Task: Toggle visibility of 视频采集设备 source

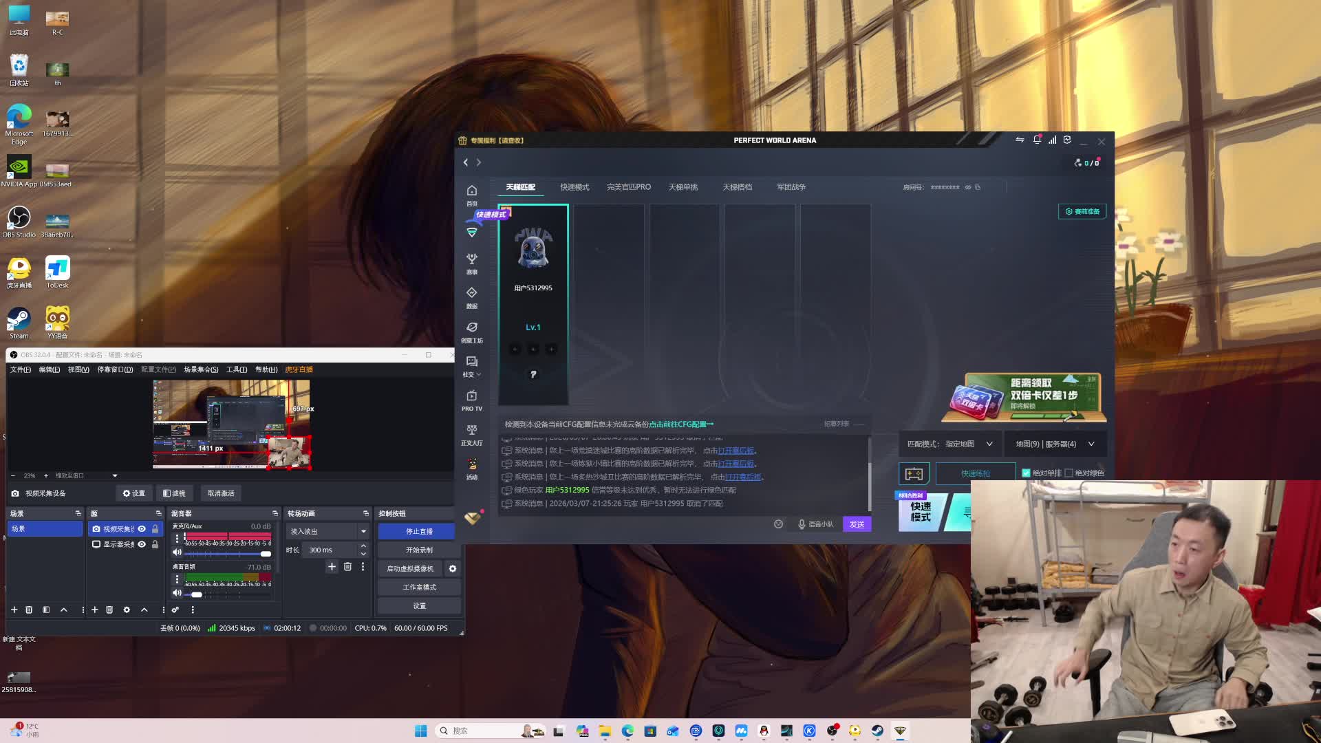Action: click(x=142, y=529)
